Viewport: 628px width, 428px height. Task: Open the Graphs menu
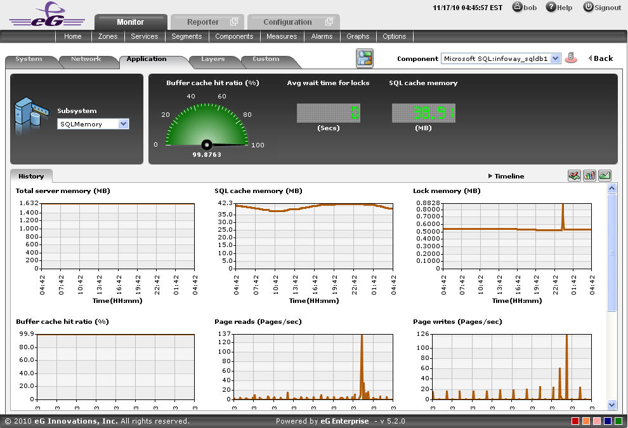click(x=358, y=36)
